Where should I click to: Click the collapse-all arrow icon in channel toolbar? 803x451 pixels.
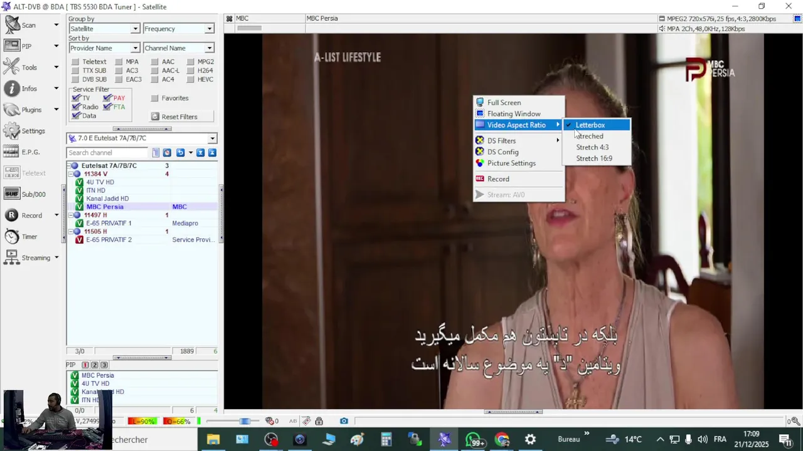pos(212,153)
